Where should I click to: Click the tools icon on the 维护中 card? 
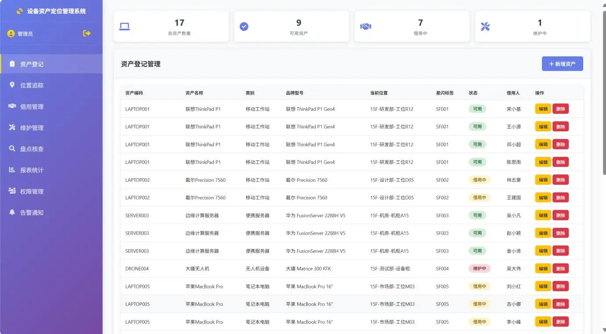pyautogui.click(x=485, y=26)
